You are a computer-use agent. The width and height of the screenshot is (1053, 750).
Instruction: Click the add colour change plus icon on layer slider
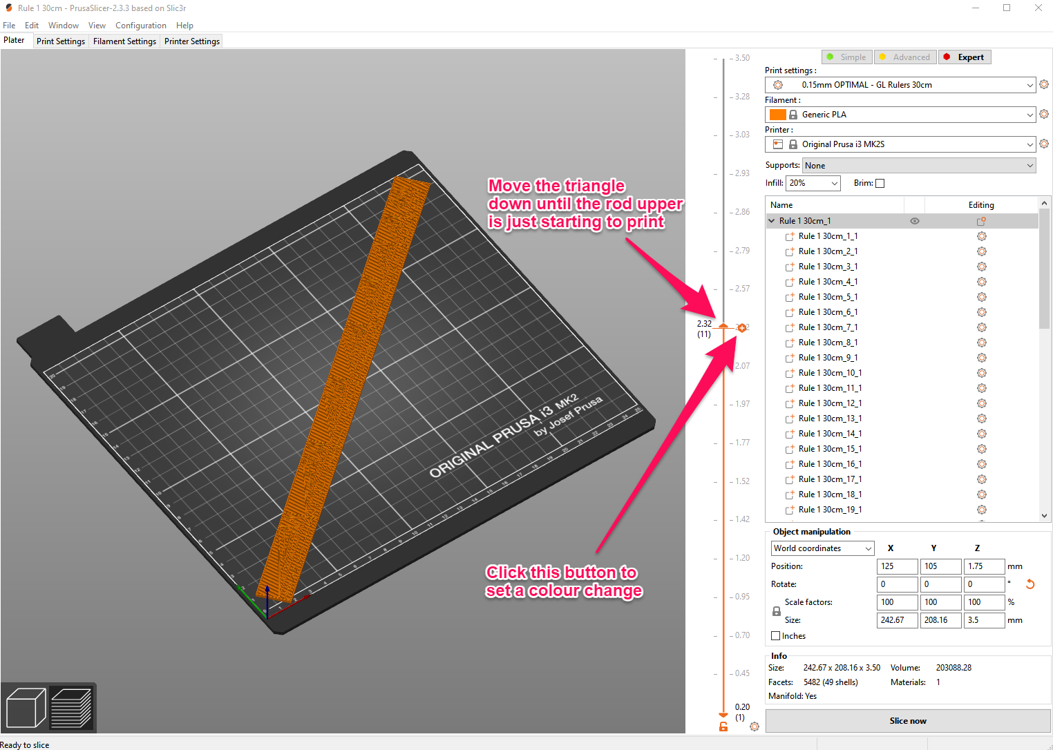742,328
